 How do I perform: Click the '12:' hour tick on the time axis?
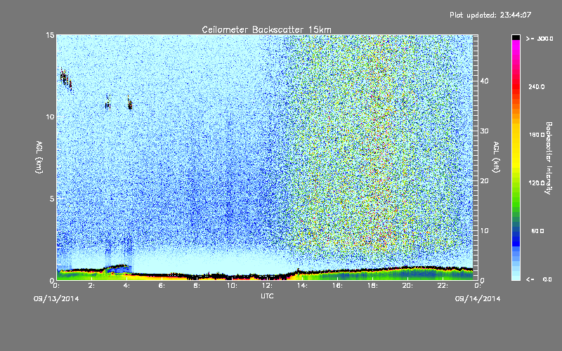(x=267, y=286)
